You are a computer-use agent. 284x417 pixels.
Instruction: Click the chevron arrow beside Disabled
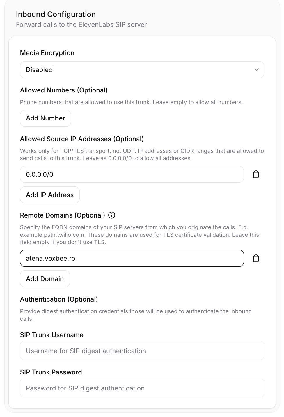coord(256,70)
